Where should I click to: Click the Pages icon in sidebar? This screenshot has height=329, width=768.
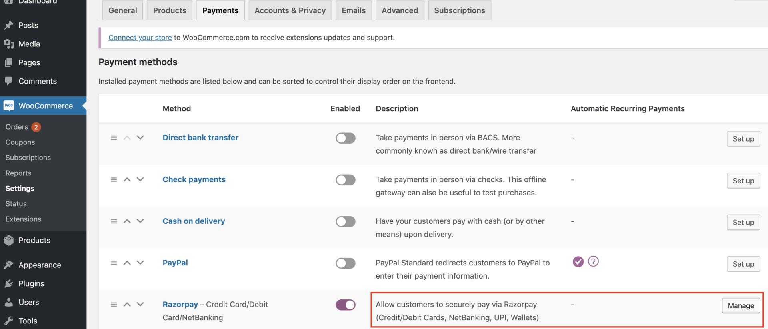(x=9, y=62)
